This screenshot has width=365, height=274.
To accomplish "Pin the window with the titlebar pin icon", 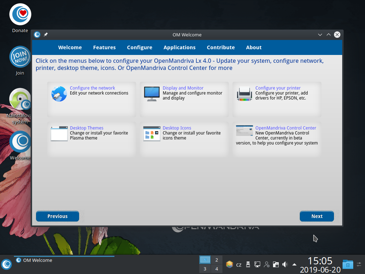I will coord(46,35).
